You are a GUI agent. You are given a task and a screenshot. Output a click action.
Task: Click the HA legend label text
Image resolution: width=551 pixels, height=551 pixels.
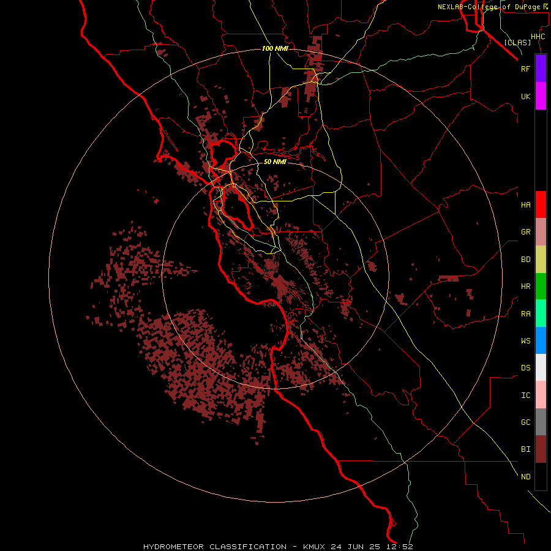click(x=525, y=205)
